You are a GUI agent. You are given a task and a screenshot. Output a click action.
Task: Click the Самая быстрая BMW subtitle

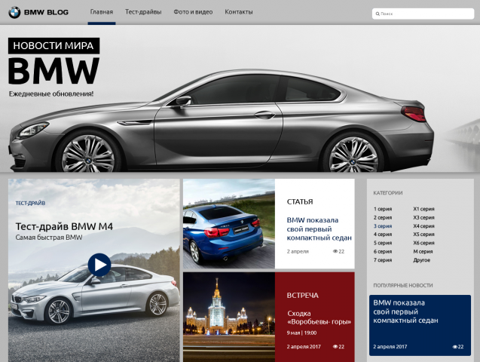tap(49, 238)
